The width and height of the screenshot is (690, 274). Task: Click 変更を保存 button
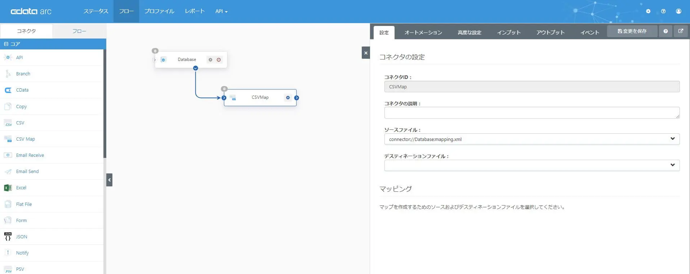[x=632, y=31]
